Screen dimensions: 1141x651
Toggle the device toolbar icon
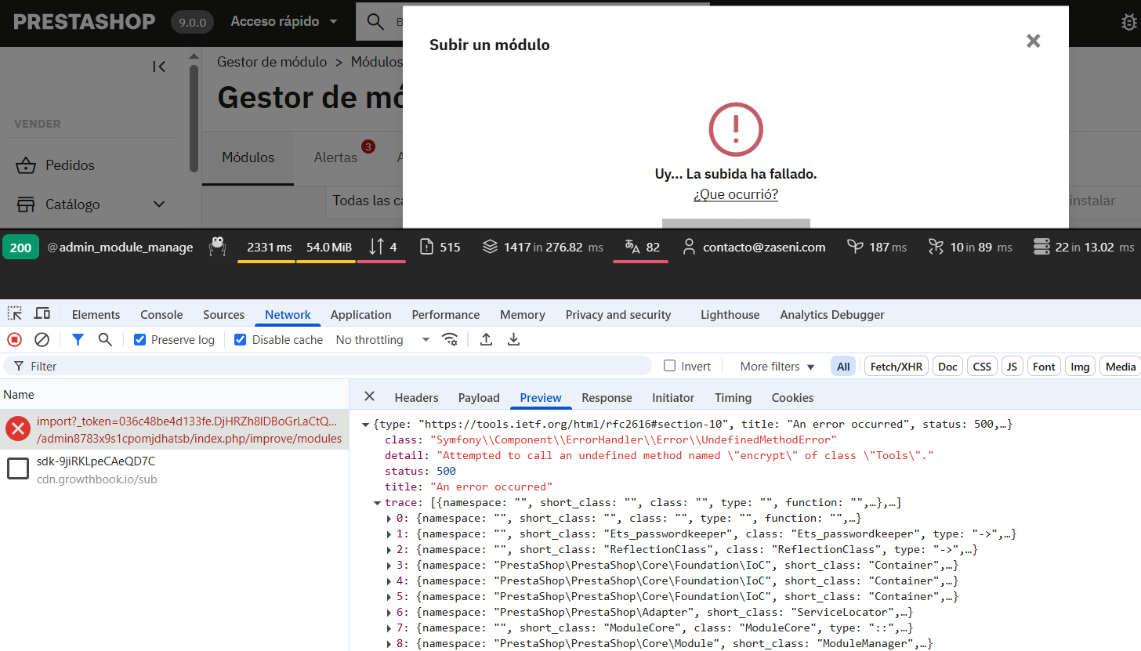point(42,314)
